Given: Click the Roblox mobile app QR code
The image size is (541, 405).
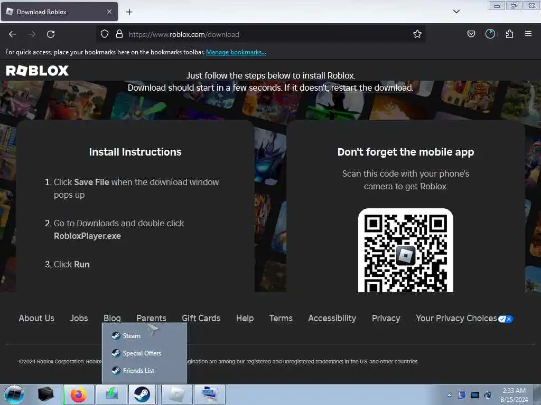Looking at the screenshot, I should click(405, 250).
